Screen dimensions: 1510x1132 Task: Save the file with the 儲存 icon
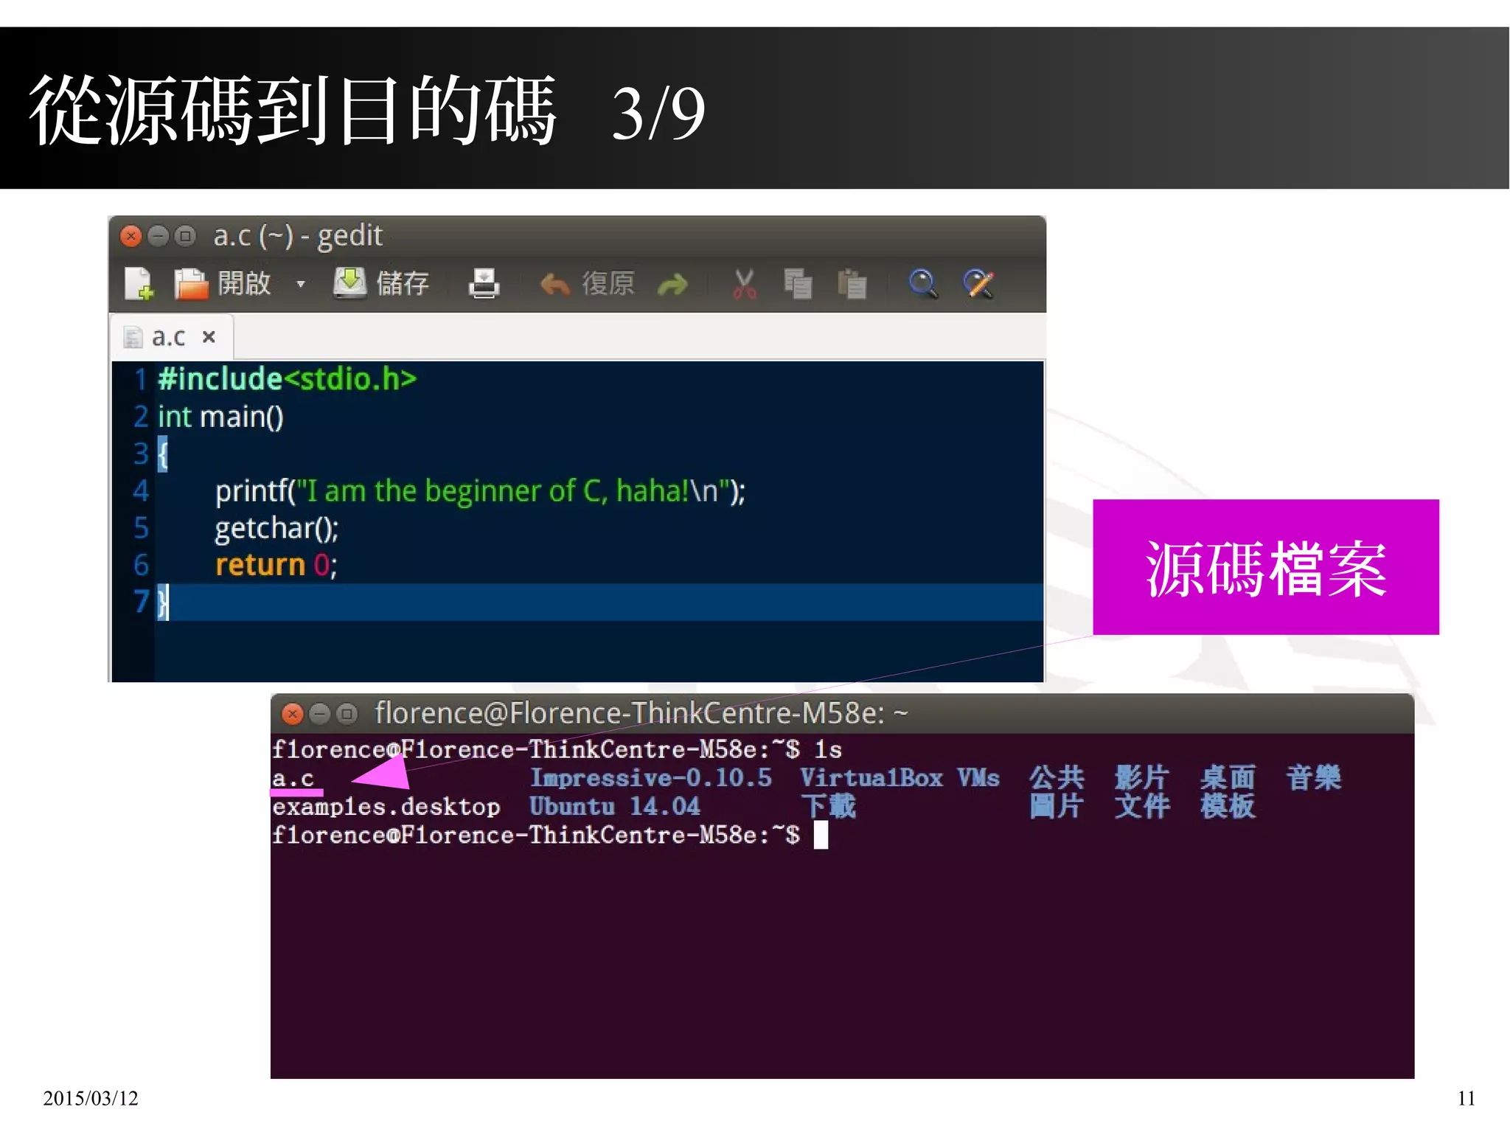(350, 282)
